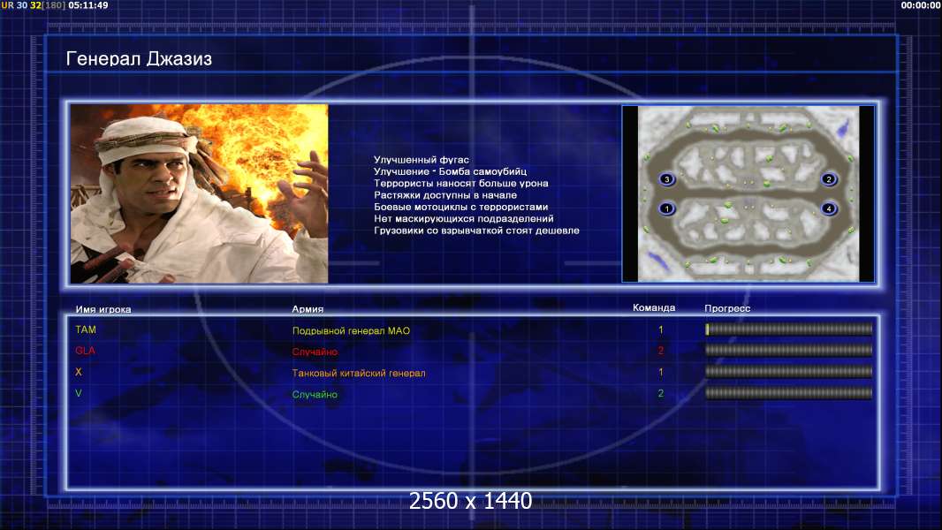Click perk 'Террористы наносят больше урона'

tap(460, 183)
